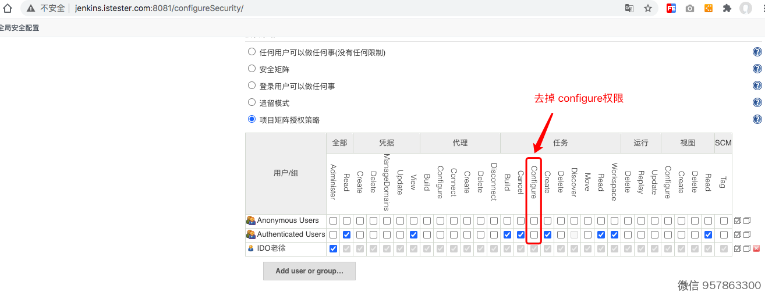Delete the IDO老徐 row with red X

[x=756, y=248]
